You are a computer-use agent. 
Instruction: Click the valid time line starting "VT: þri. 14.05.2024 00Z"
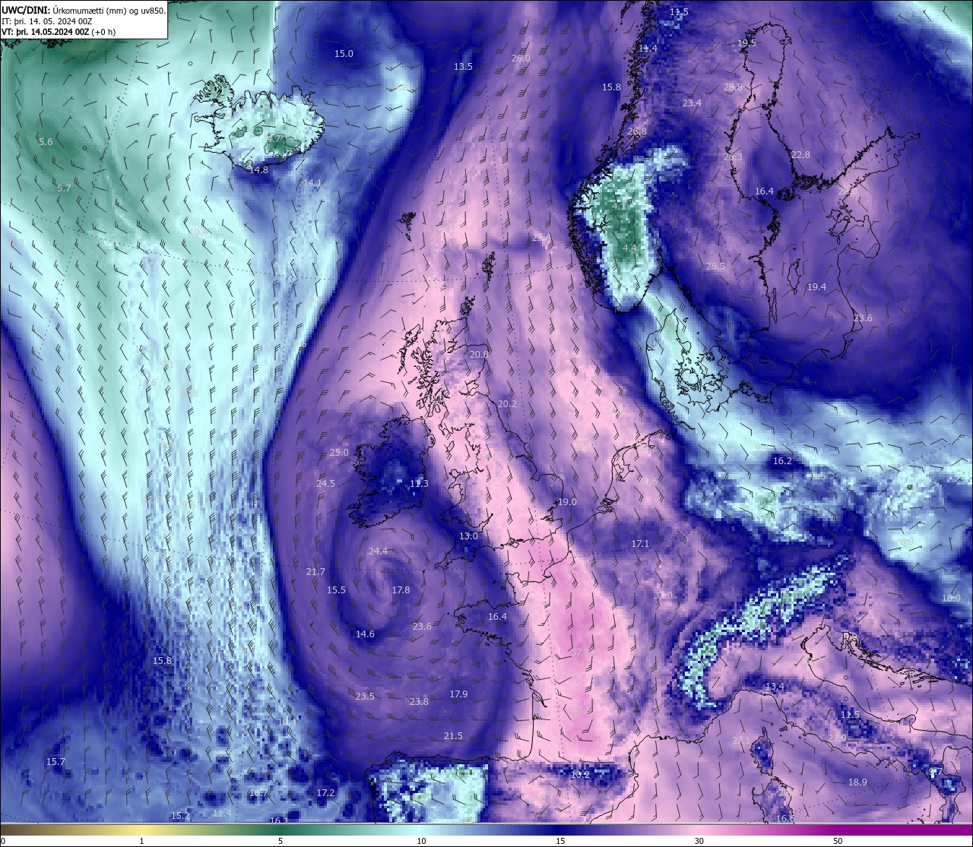point(59,32)
